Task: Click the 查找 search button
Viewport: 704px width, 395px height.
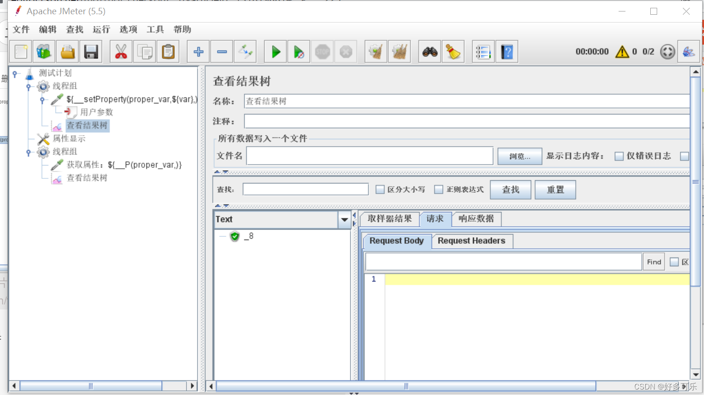Action: point(511,190)
